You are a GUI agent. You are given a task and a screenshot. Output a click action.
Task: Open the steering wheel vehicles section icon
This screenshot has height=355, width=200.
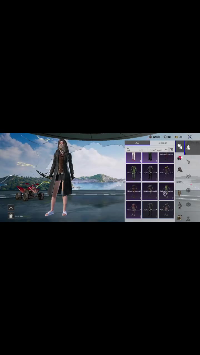(x=188, y=176)
